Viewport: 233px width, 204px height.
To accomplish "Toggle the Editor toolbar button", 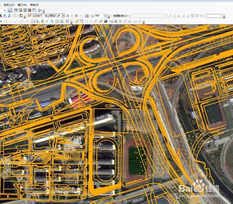I will tap(10, 10).
